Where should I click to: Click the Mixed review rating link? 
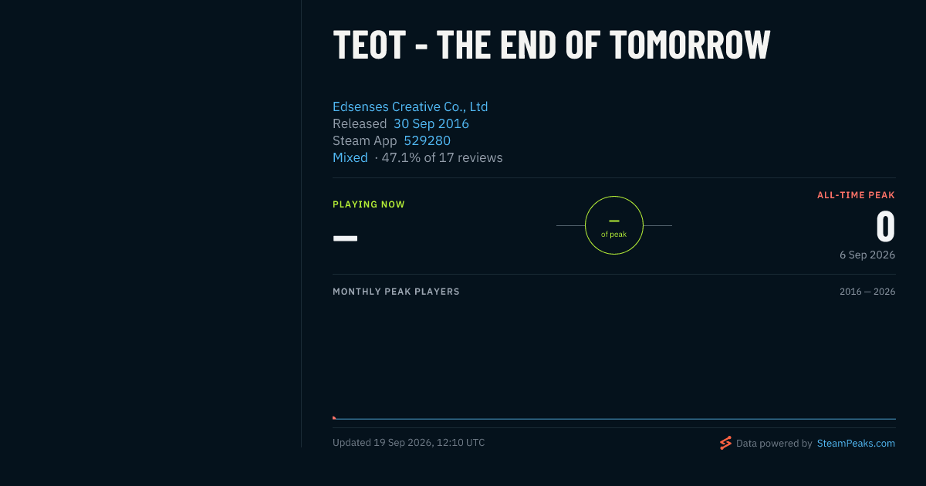click(350, 157)
